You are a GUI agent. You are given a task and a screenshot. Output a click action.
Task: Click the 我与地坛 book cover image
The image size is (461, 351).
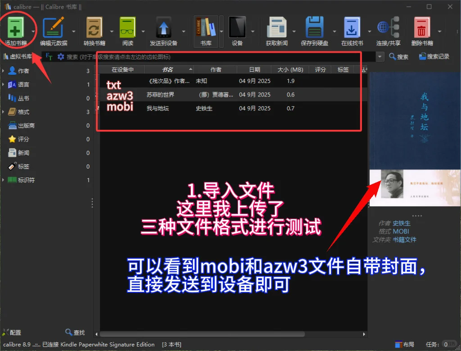tap(415, 139)
